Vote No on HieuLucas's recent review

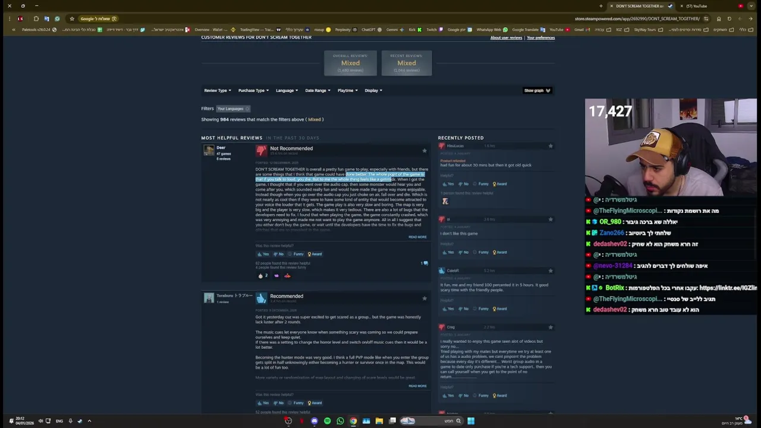coord(464,184)
